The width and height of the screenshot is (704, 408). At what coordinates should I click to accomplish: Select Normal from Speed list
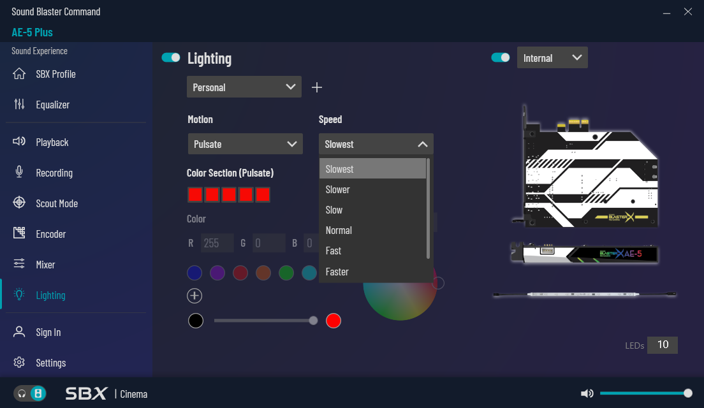click(339, 230)
